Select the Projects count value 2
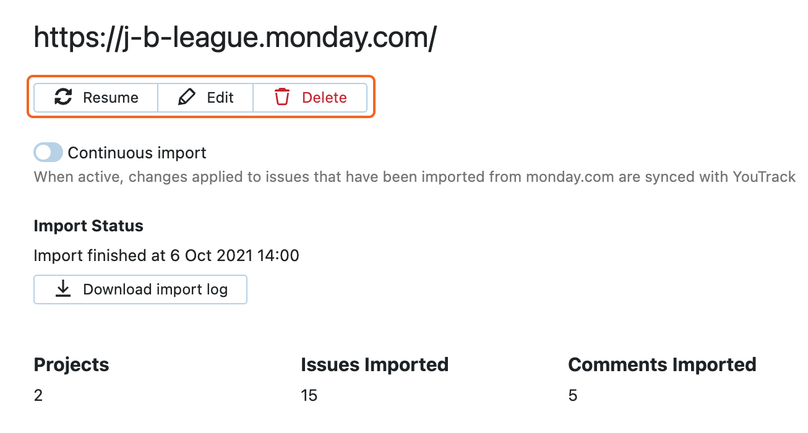Image resolution: width=808 pixels, height=433 pixels. coord(38,396)
